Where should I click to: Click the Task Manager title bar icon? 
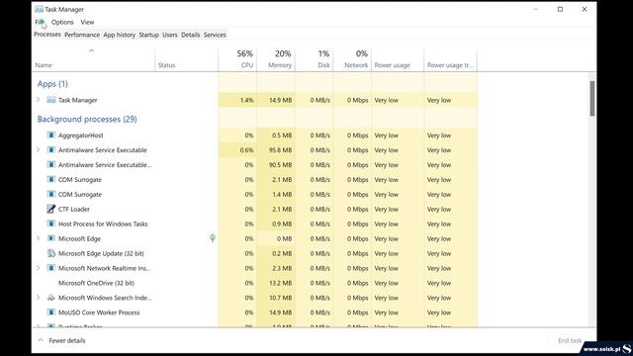point(39,9)
